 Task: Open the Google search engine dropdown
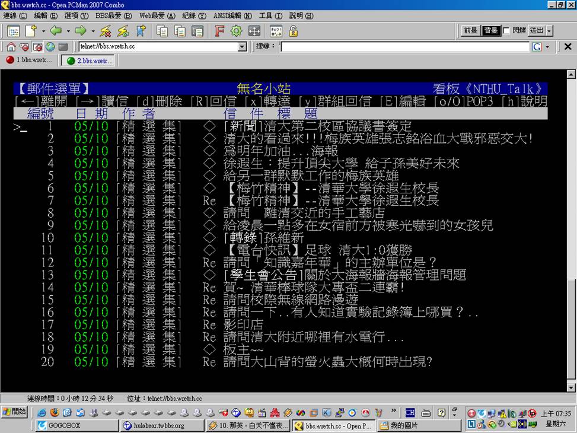(547, 47)
